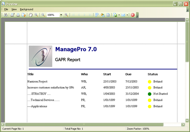Click the 100% zoom input field
The height and width of the screenshot is (132, 190).
point(53,15)
